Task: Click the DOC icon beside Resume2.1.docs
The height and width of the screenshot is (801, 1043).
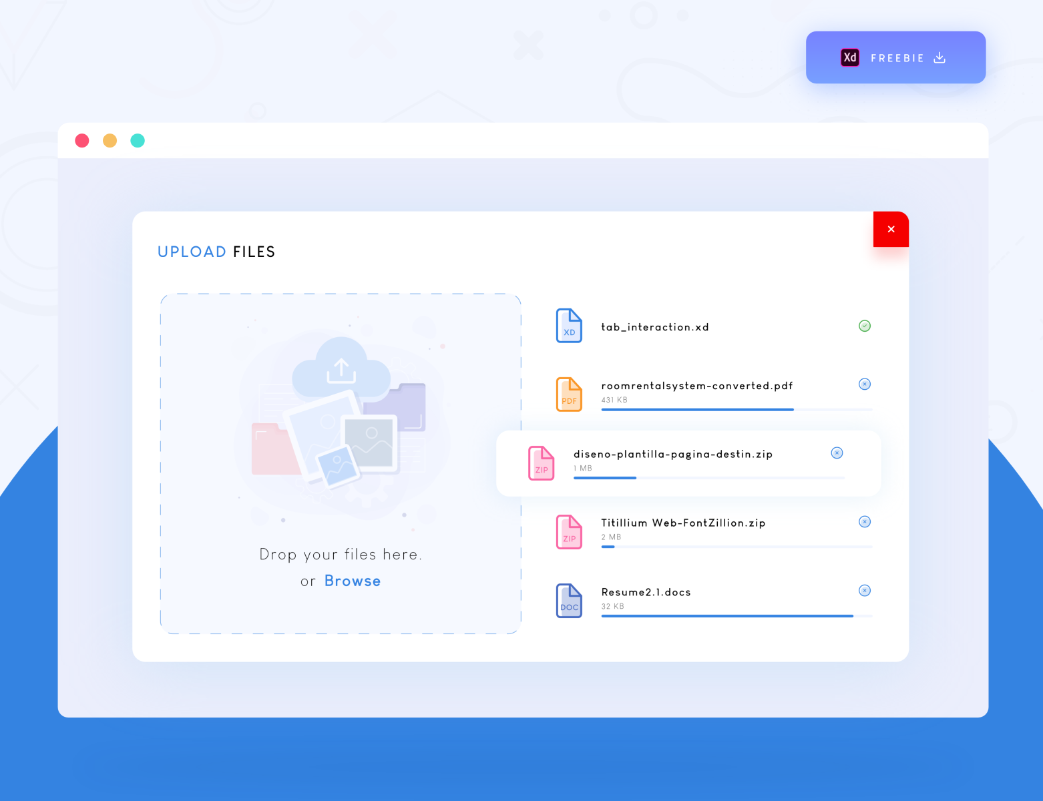Action: tap(569, 601)
